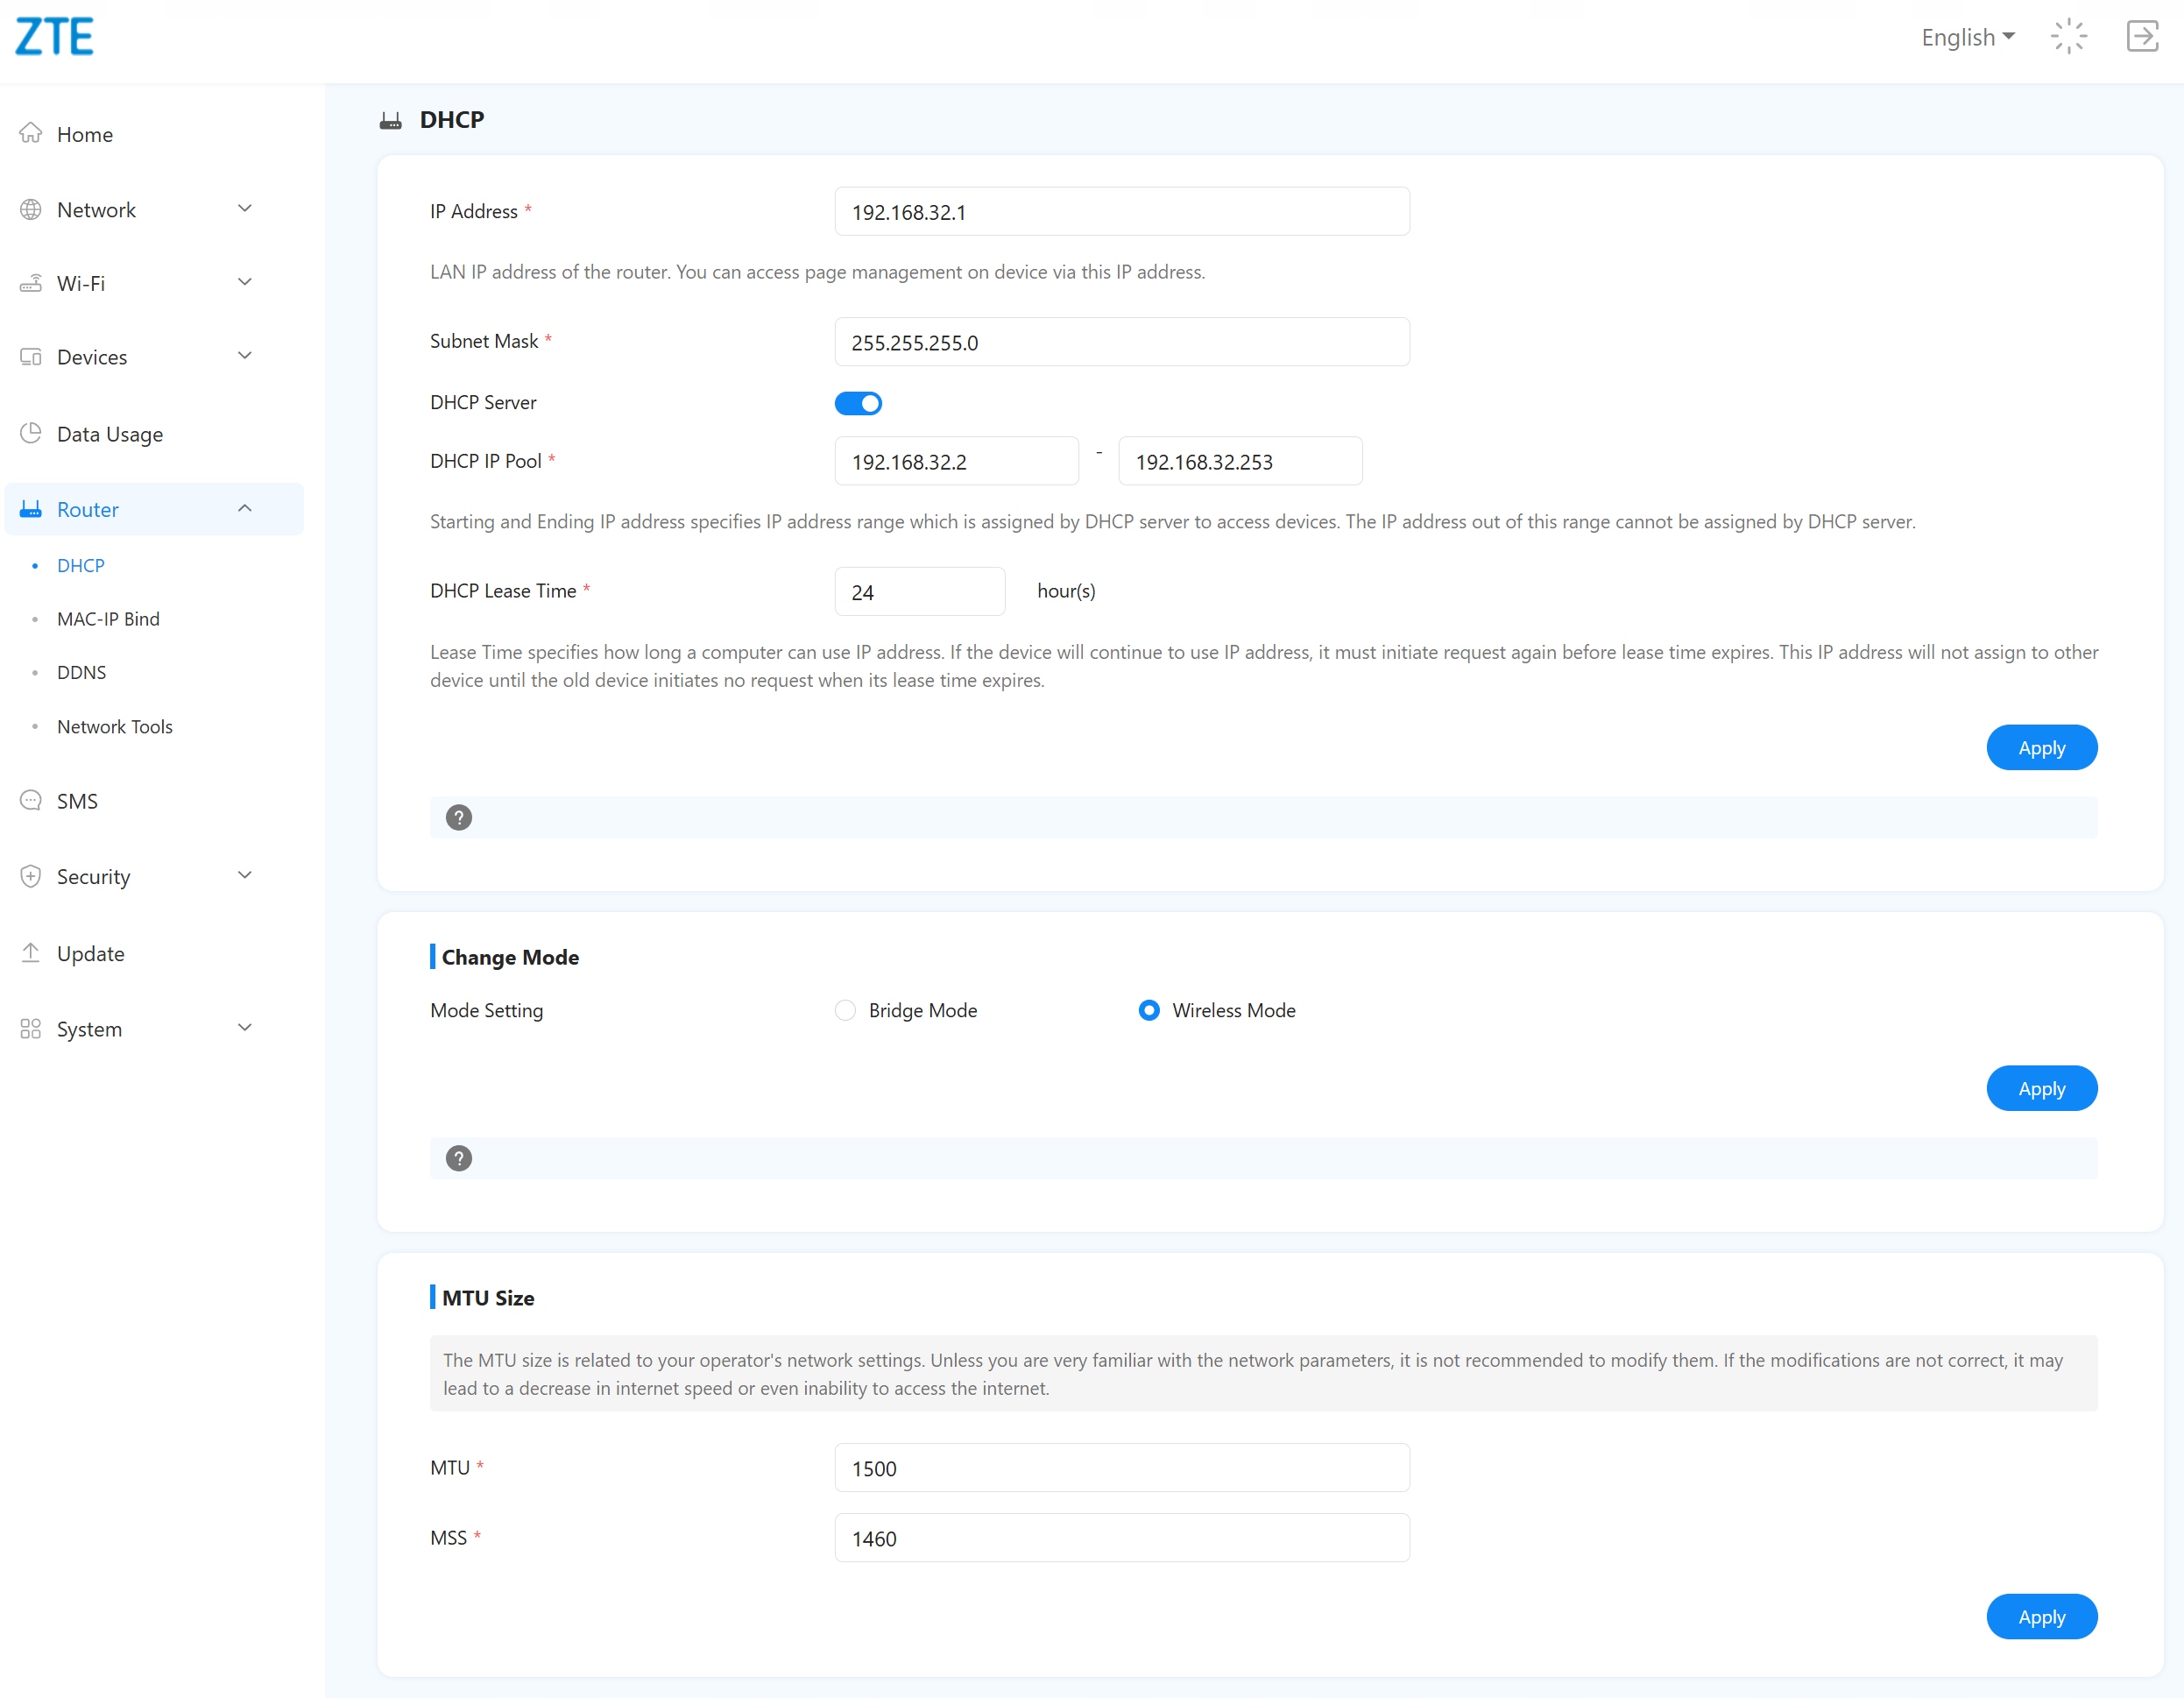Click the loading spinner icon in header
Image resolution: width=2184 pixels, height=1698 pixels.
click(x=2068, y=37)
